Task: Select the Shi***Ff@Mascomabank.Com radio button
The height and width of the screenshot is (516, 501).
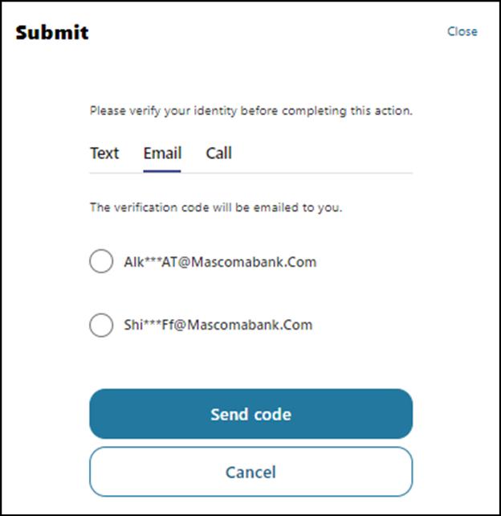Action: coord(101,326)
